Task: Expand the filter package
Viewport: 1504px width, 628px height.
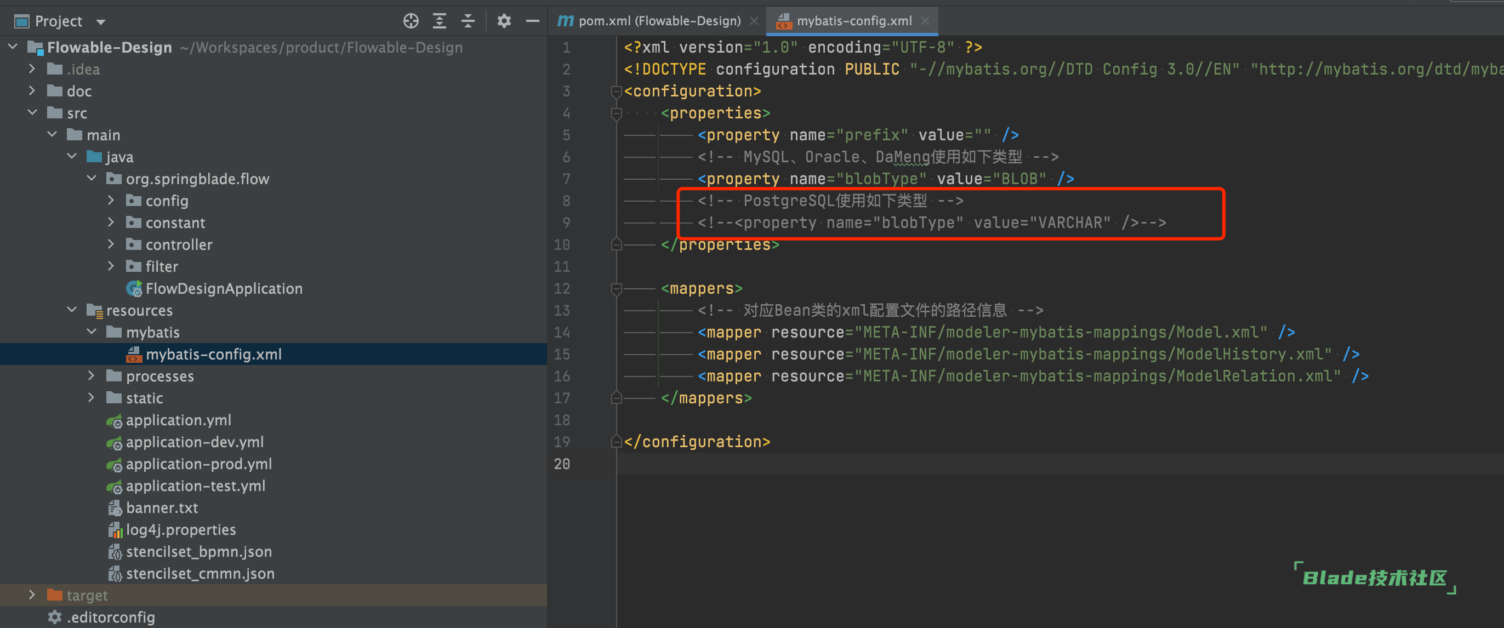Action: tap(111, 266)
